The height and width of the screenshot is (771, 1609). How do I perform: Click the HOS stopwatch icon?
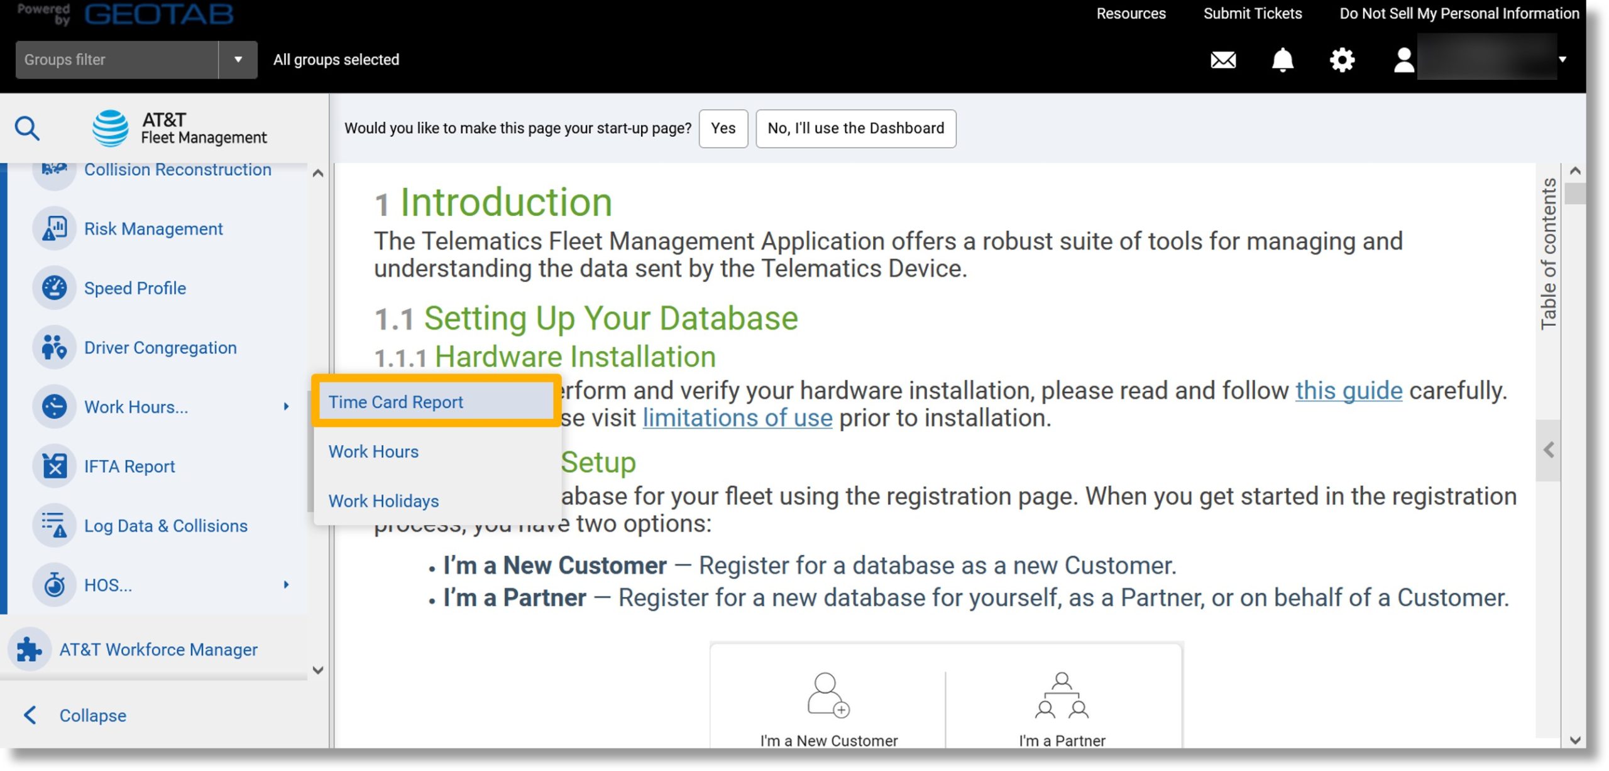click(55, 585)
